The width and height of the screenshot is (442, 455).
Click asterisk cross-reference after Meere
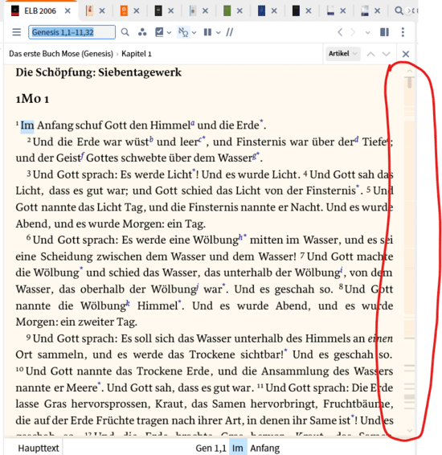coord(99,383)
